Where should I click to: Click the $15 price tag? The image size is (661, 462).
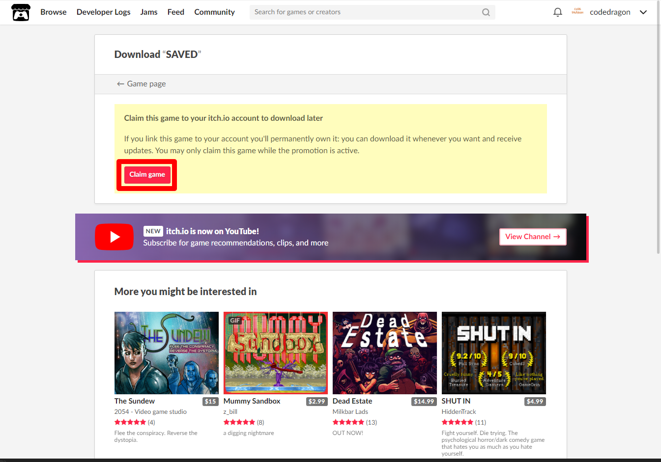[210, 402]
